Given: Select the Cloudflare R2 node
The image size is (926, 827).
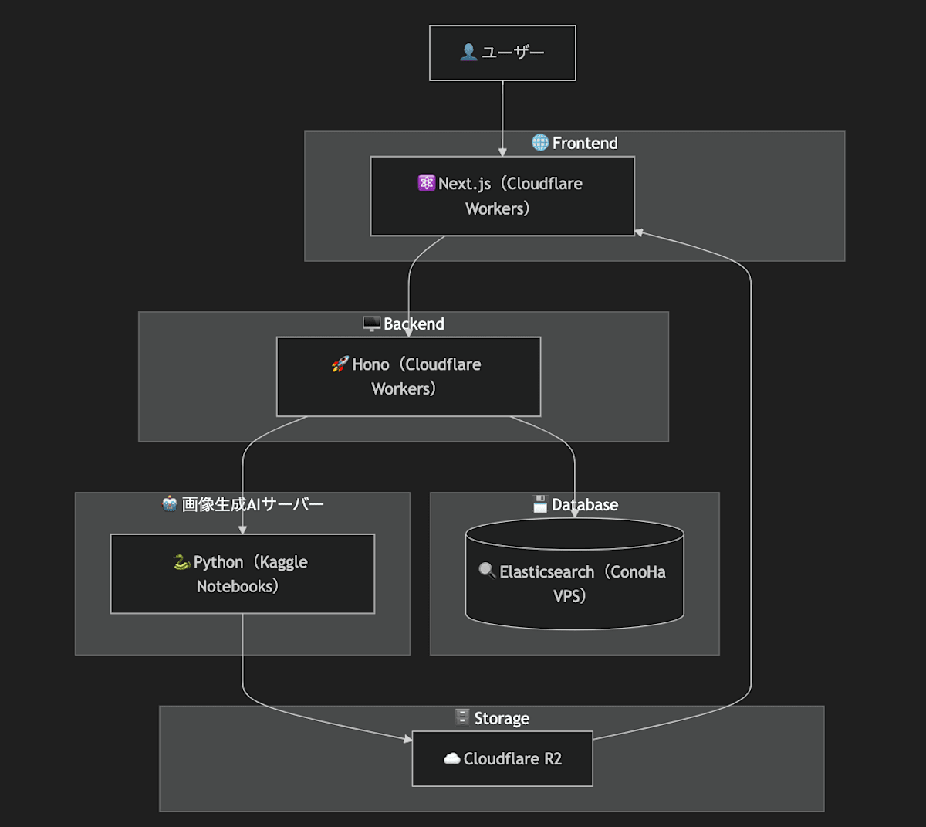Looking at the screenshot, I should point(502,758).
